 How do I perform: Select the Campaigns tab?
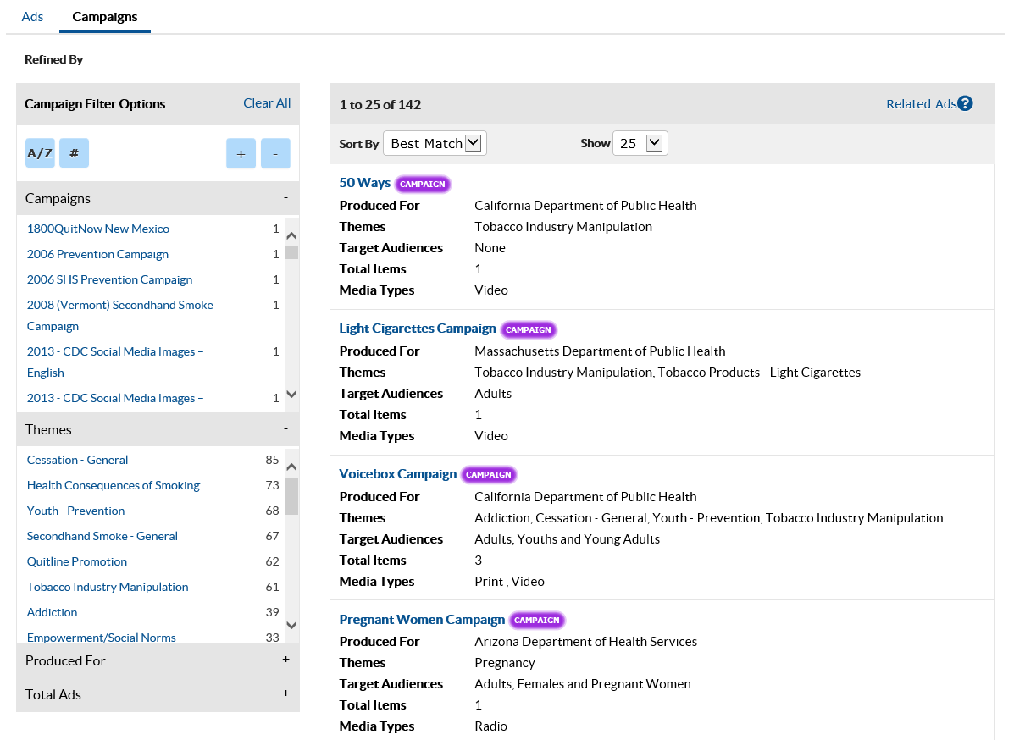[105, 16]
